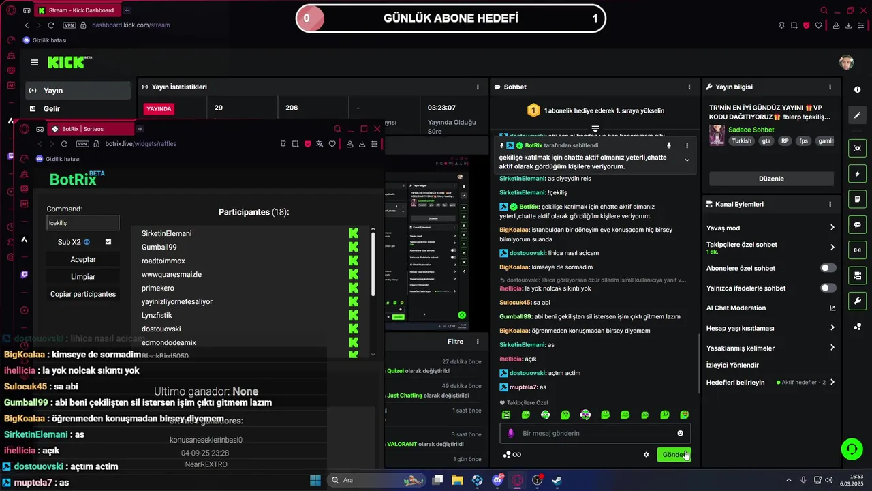
Task: Open AI Chat Moderation external link icon
Action: tap(832, 308)
